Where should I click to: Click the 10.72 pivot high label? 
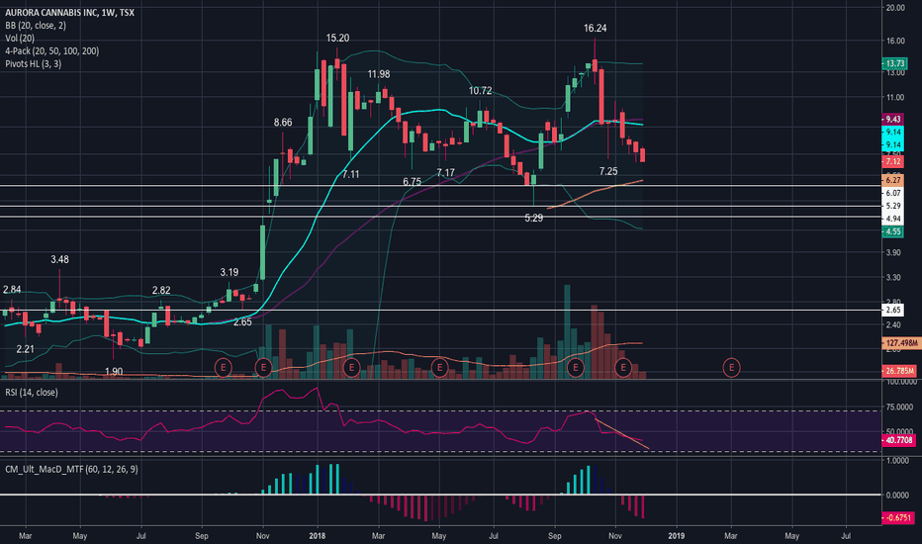(481, 91)
